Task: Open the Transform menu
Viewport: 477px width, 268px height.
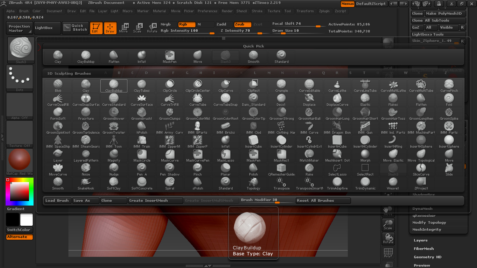Action: click(x=305, y=11)
